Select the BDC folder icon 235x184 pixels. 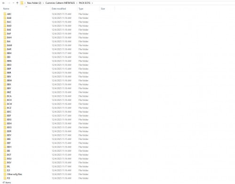click(x=5, y=112)
